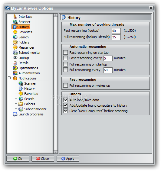Screen dimensions: 161x171
Task: Click the fast rescanning interval field showing 5
Action: [x=108, y=58]
